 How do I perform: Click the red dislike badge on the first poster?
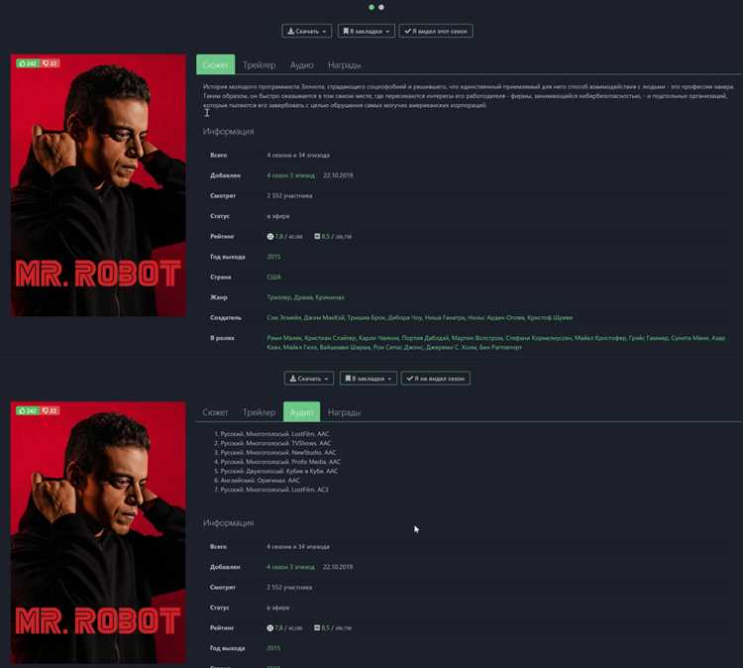[x=50, y=63]
